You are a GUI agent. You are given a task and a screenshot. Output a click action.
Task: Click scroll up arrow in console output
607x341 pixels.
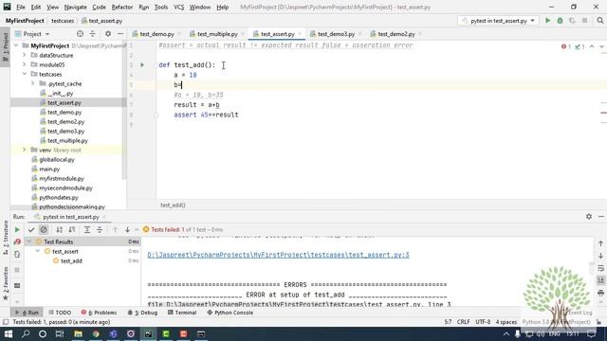(x=600, y=243)
